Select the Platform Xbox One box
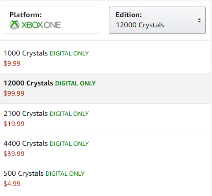This screenshot has height=196, width=212. [x=51, y=20]
